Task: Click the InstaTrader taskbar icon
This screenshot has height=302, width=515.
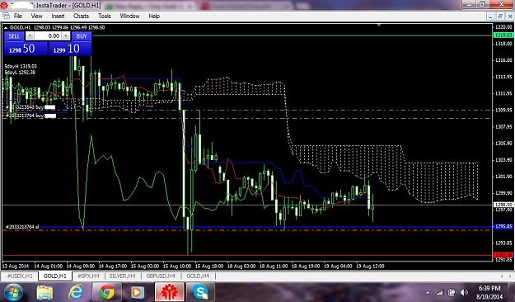Action: click(x=169, y=292)
